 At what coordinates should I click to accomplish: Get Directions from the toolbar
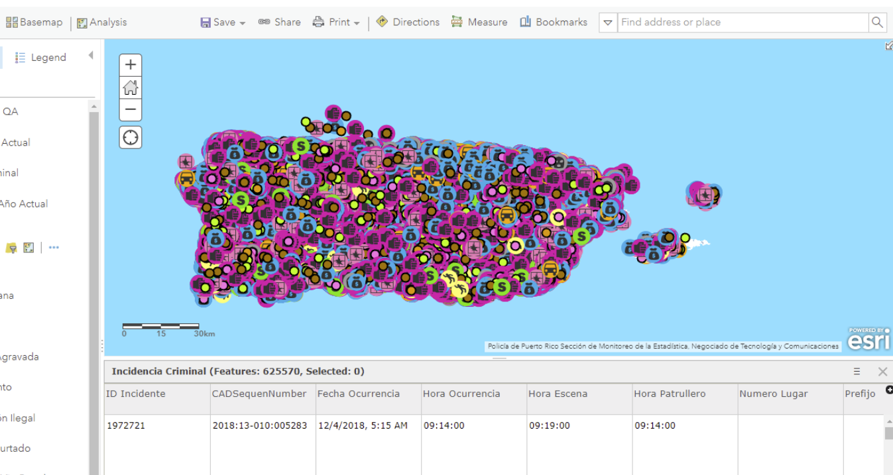click(x=408, y=22)
